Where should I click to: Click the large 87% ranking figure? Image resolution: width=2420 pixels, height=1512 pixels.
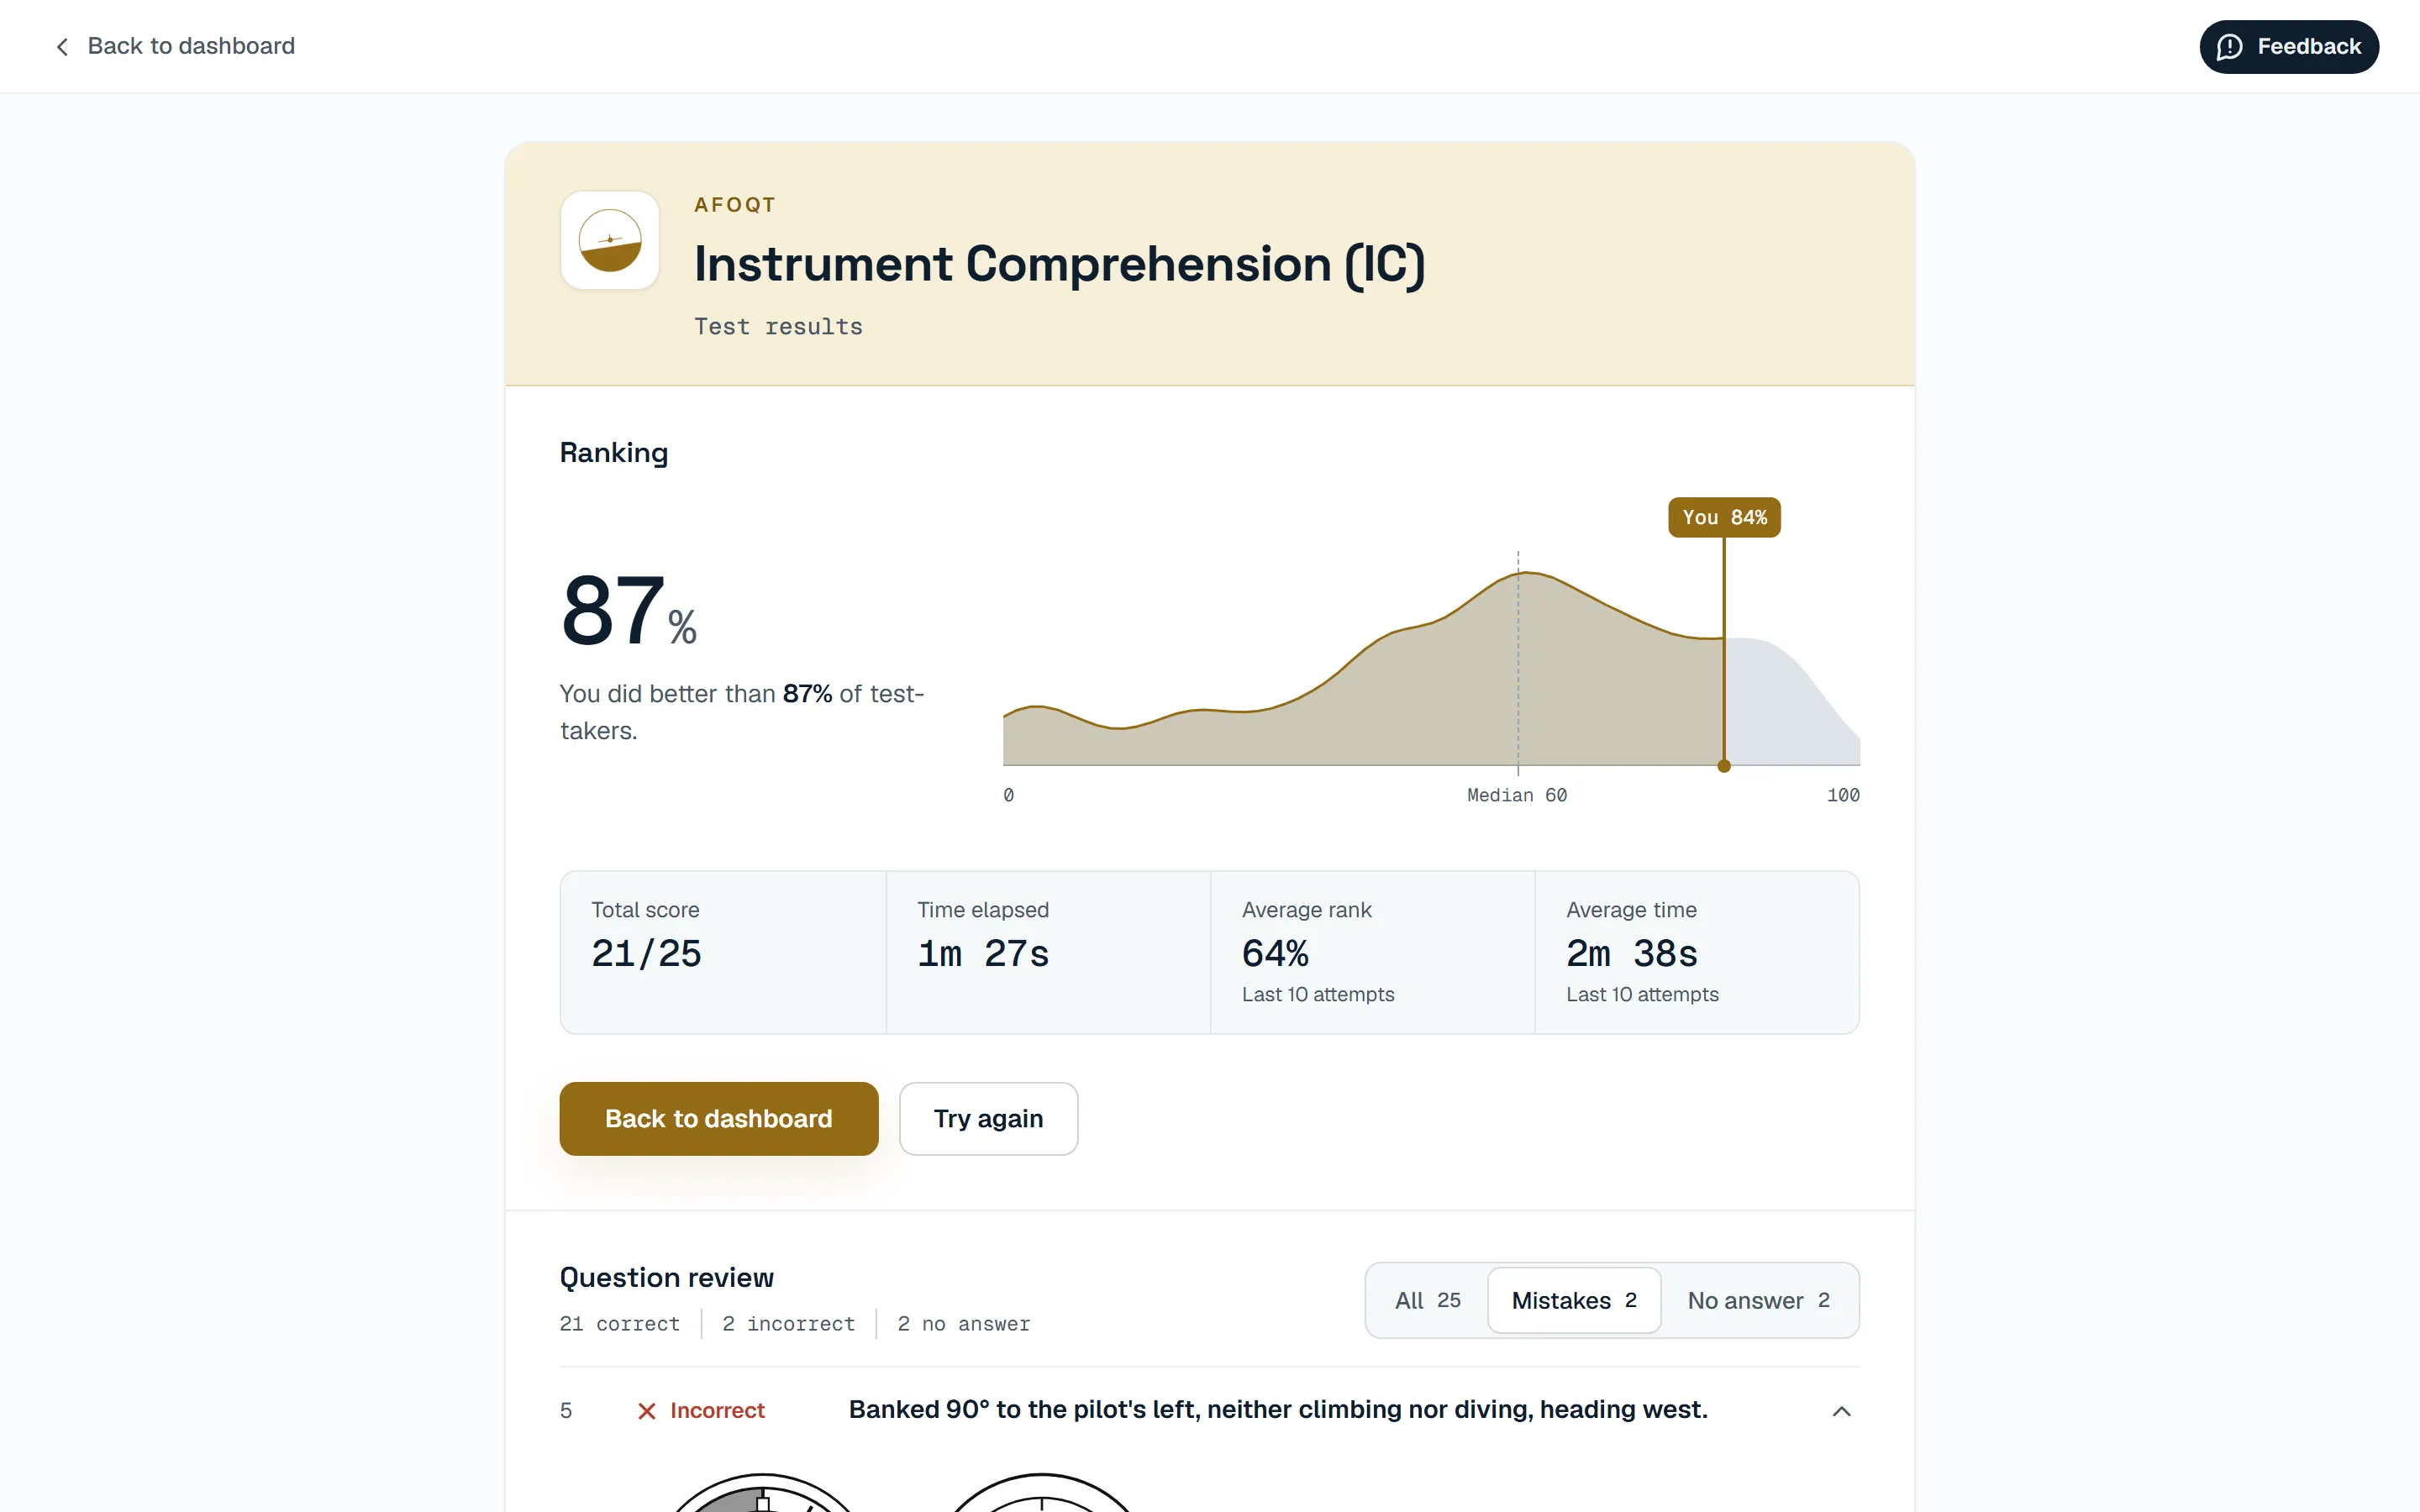(x=628, y=610)
